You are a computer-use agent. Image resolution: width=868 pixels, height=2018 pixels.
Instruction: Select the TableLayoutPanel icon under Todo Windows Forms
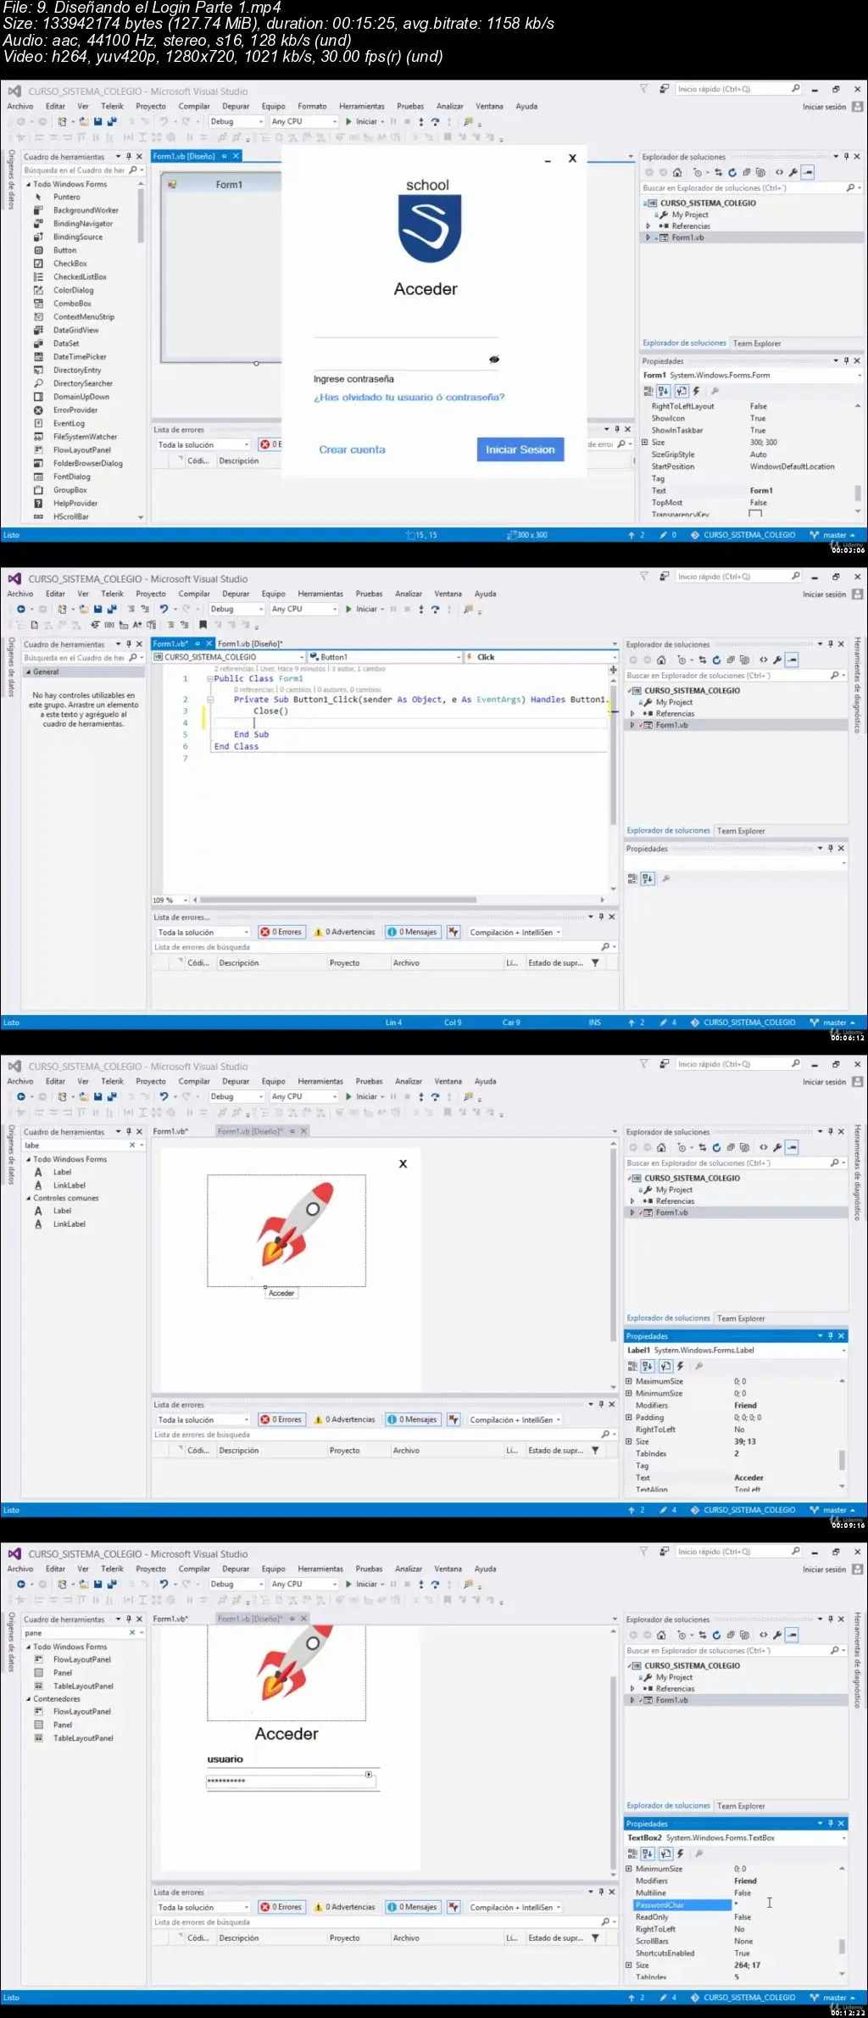click(38, 1686)
